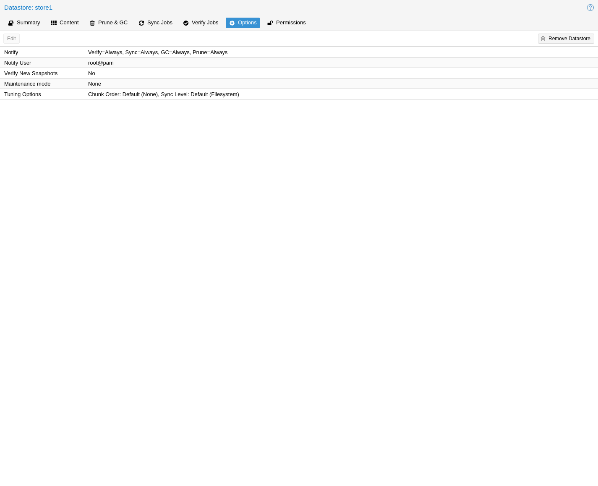Click the trash icon on Remove Datastore
This screenshot has height=486, width=598.
[x=543, y=39]
